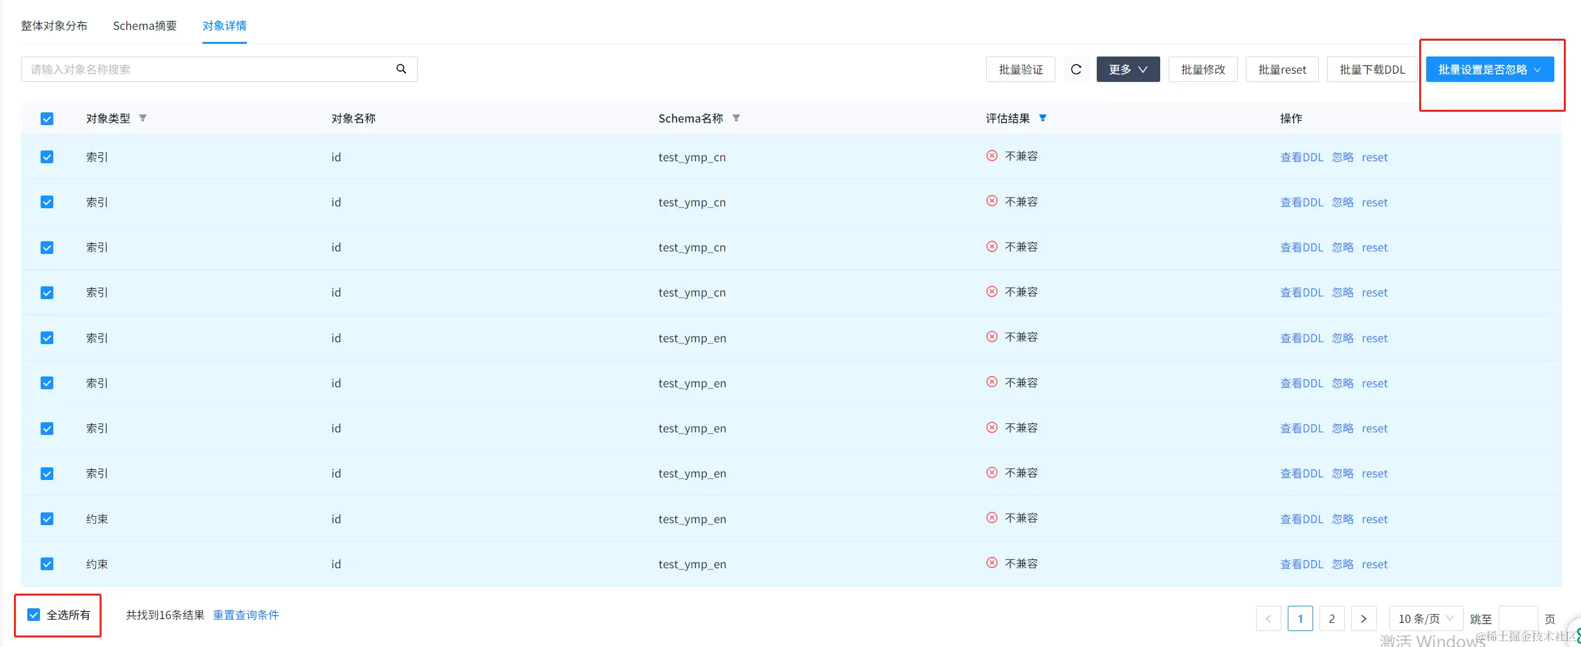Click reset in the last table row
1581x647 pixels.
click(1375, 564)
